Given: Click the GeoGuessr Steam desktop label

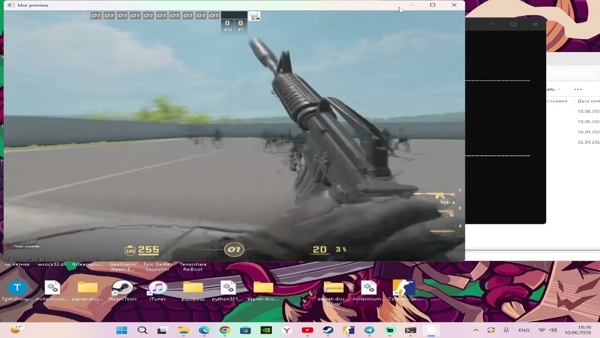Looking at the screenshot, I should pyautogui.click(x=123, y=267).
